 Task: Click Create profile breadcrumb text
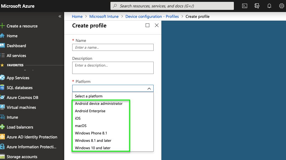pyautogui.click(x=197, y=16)
